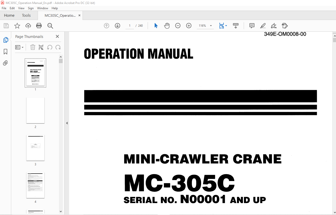Click the OPERATION MANUAL heading text

coord(138,54)
